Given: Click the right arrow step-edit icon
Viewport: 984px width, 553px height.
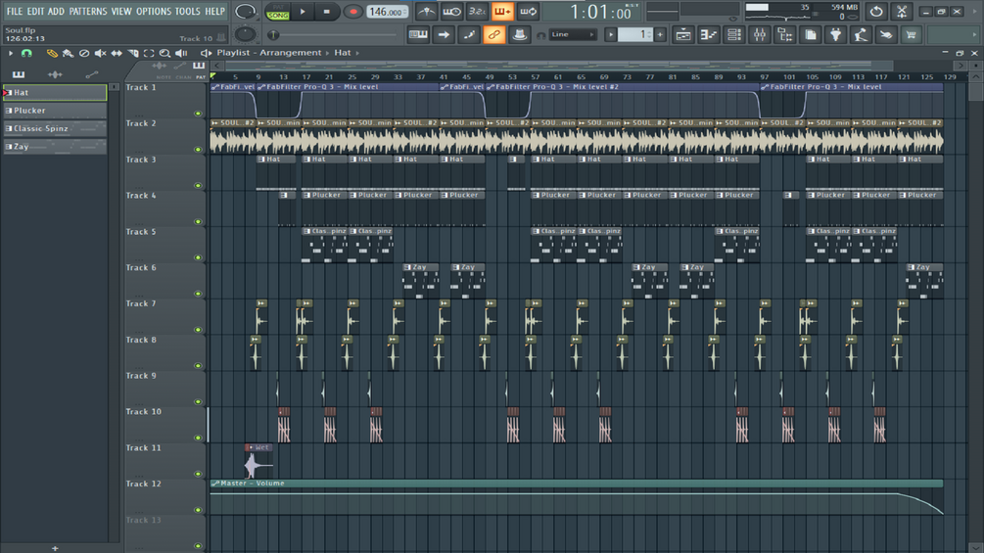Looking at the screenshot, I should click(444, 34).
